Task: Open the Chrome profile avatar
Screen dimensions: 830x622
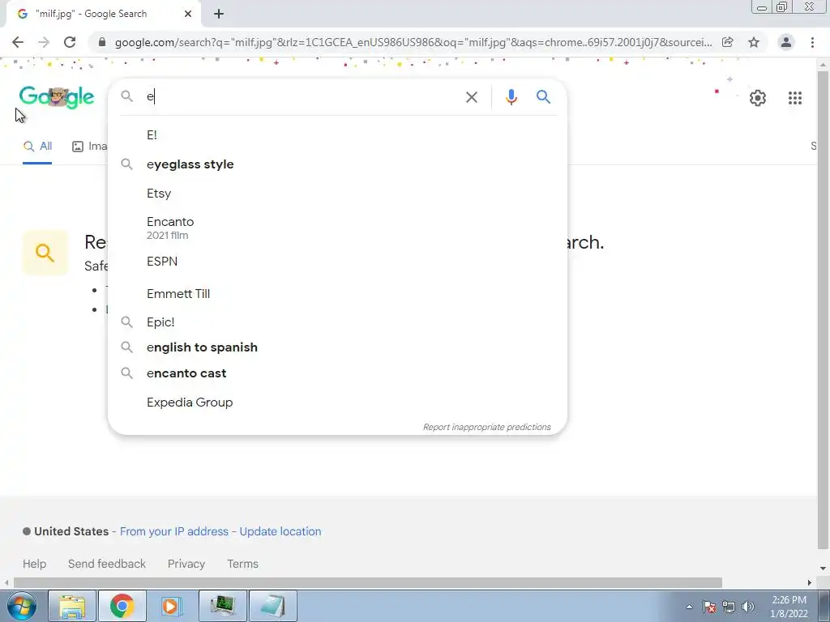Action: tap(786, 42)
